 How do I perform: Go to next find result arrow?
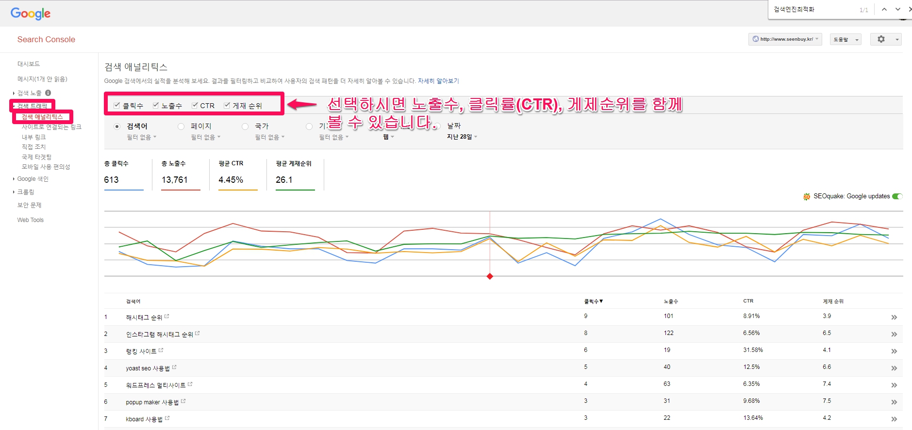pos(897,9)
